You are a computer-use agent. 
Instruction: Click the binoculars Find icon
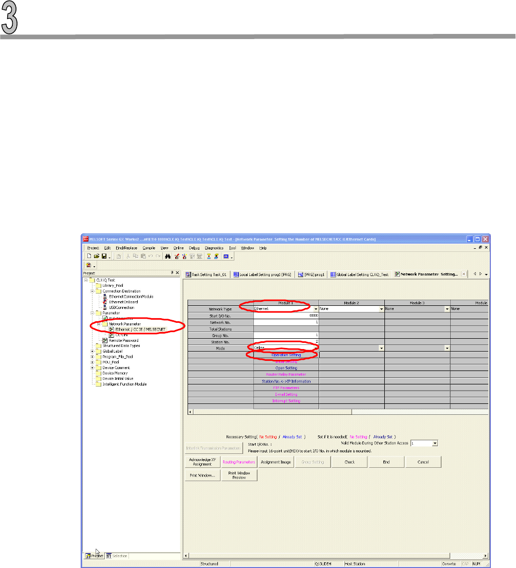(168, 256)
